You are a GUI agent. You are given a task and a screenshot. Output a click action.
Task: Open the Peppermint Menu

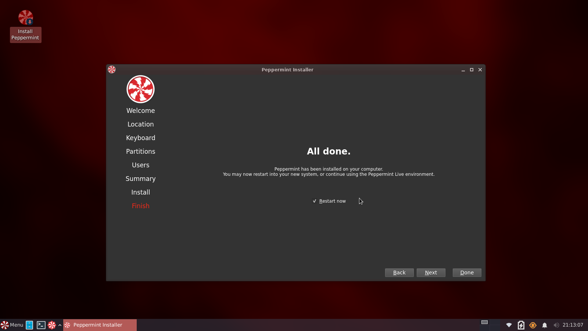13,325
